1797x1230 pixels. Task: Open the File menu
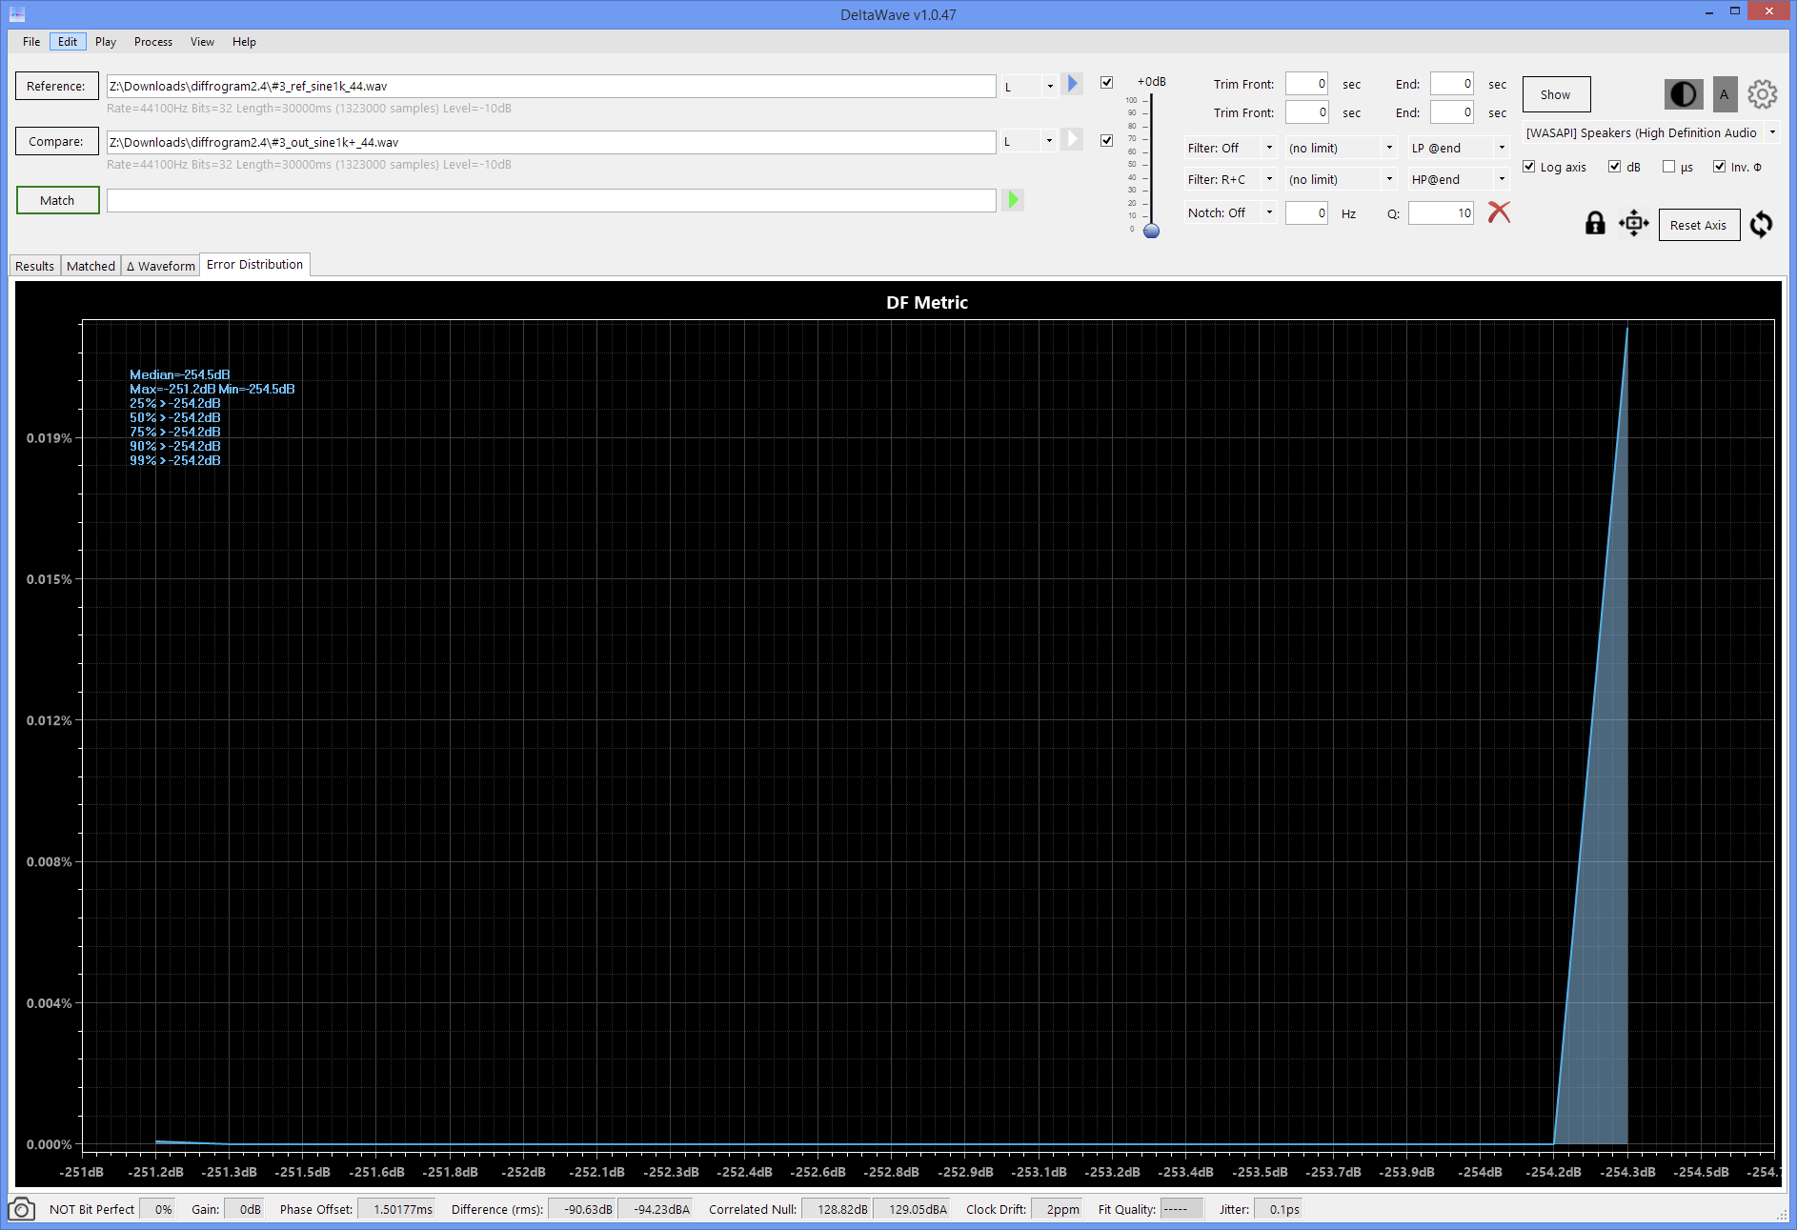coord(31,41)
